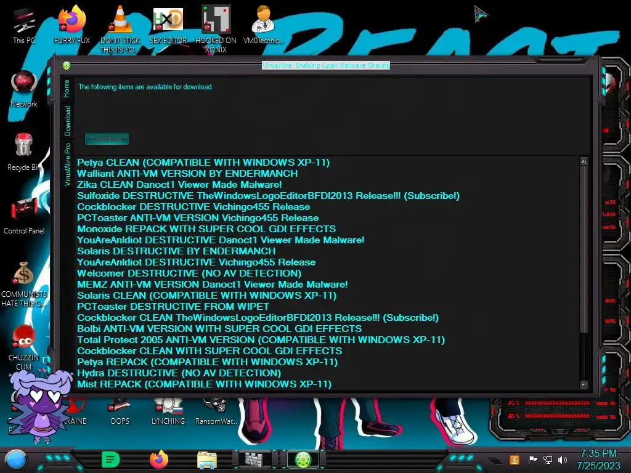Select Cockblocker CLEAN TheWindowsLogoEditorBFDI2013 entry
Image resolution: width=631 pixels, height=473 pixels.
(258, 318)
